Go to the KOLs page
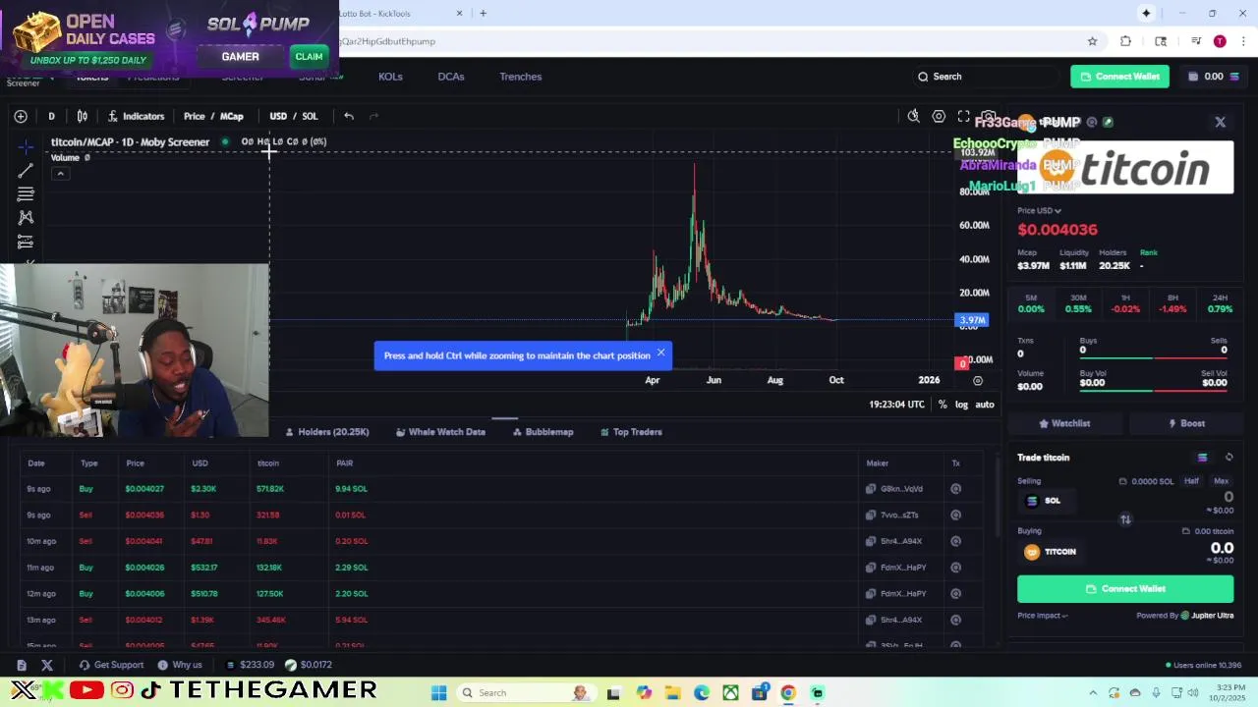The image size is (1258, 707). [390, 77]
